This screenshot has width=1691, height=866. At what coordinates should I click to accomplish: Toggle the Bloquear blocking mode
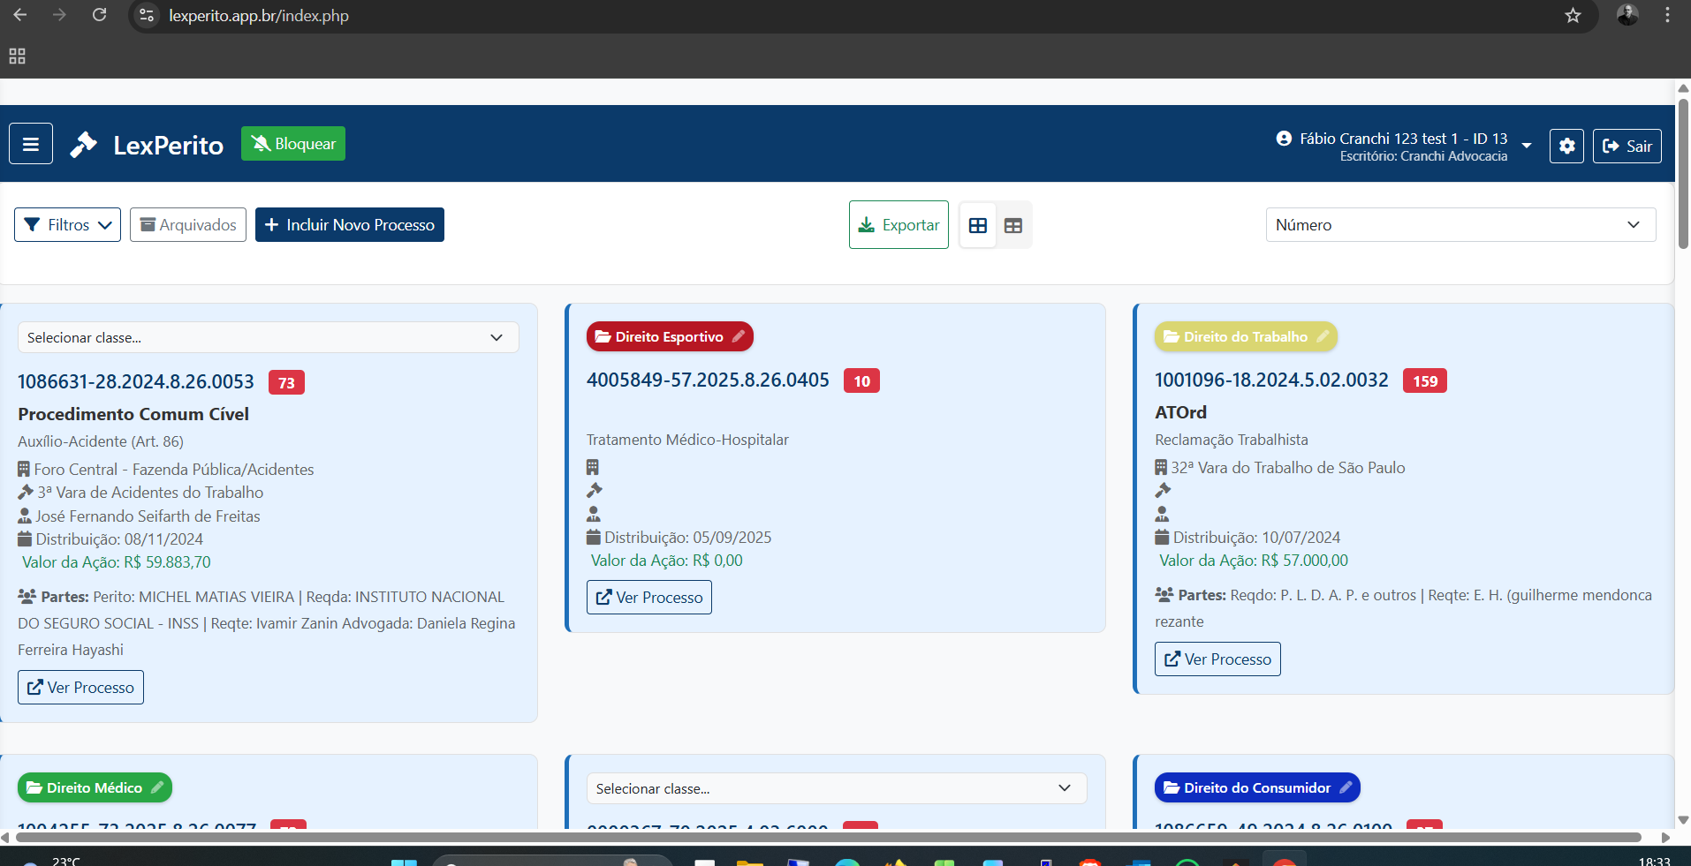point(292,143)
